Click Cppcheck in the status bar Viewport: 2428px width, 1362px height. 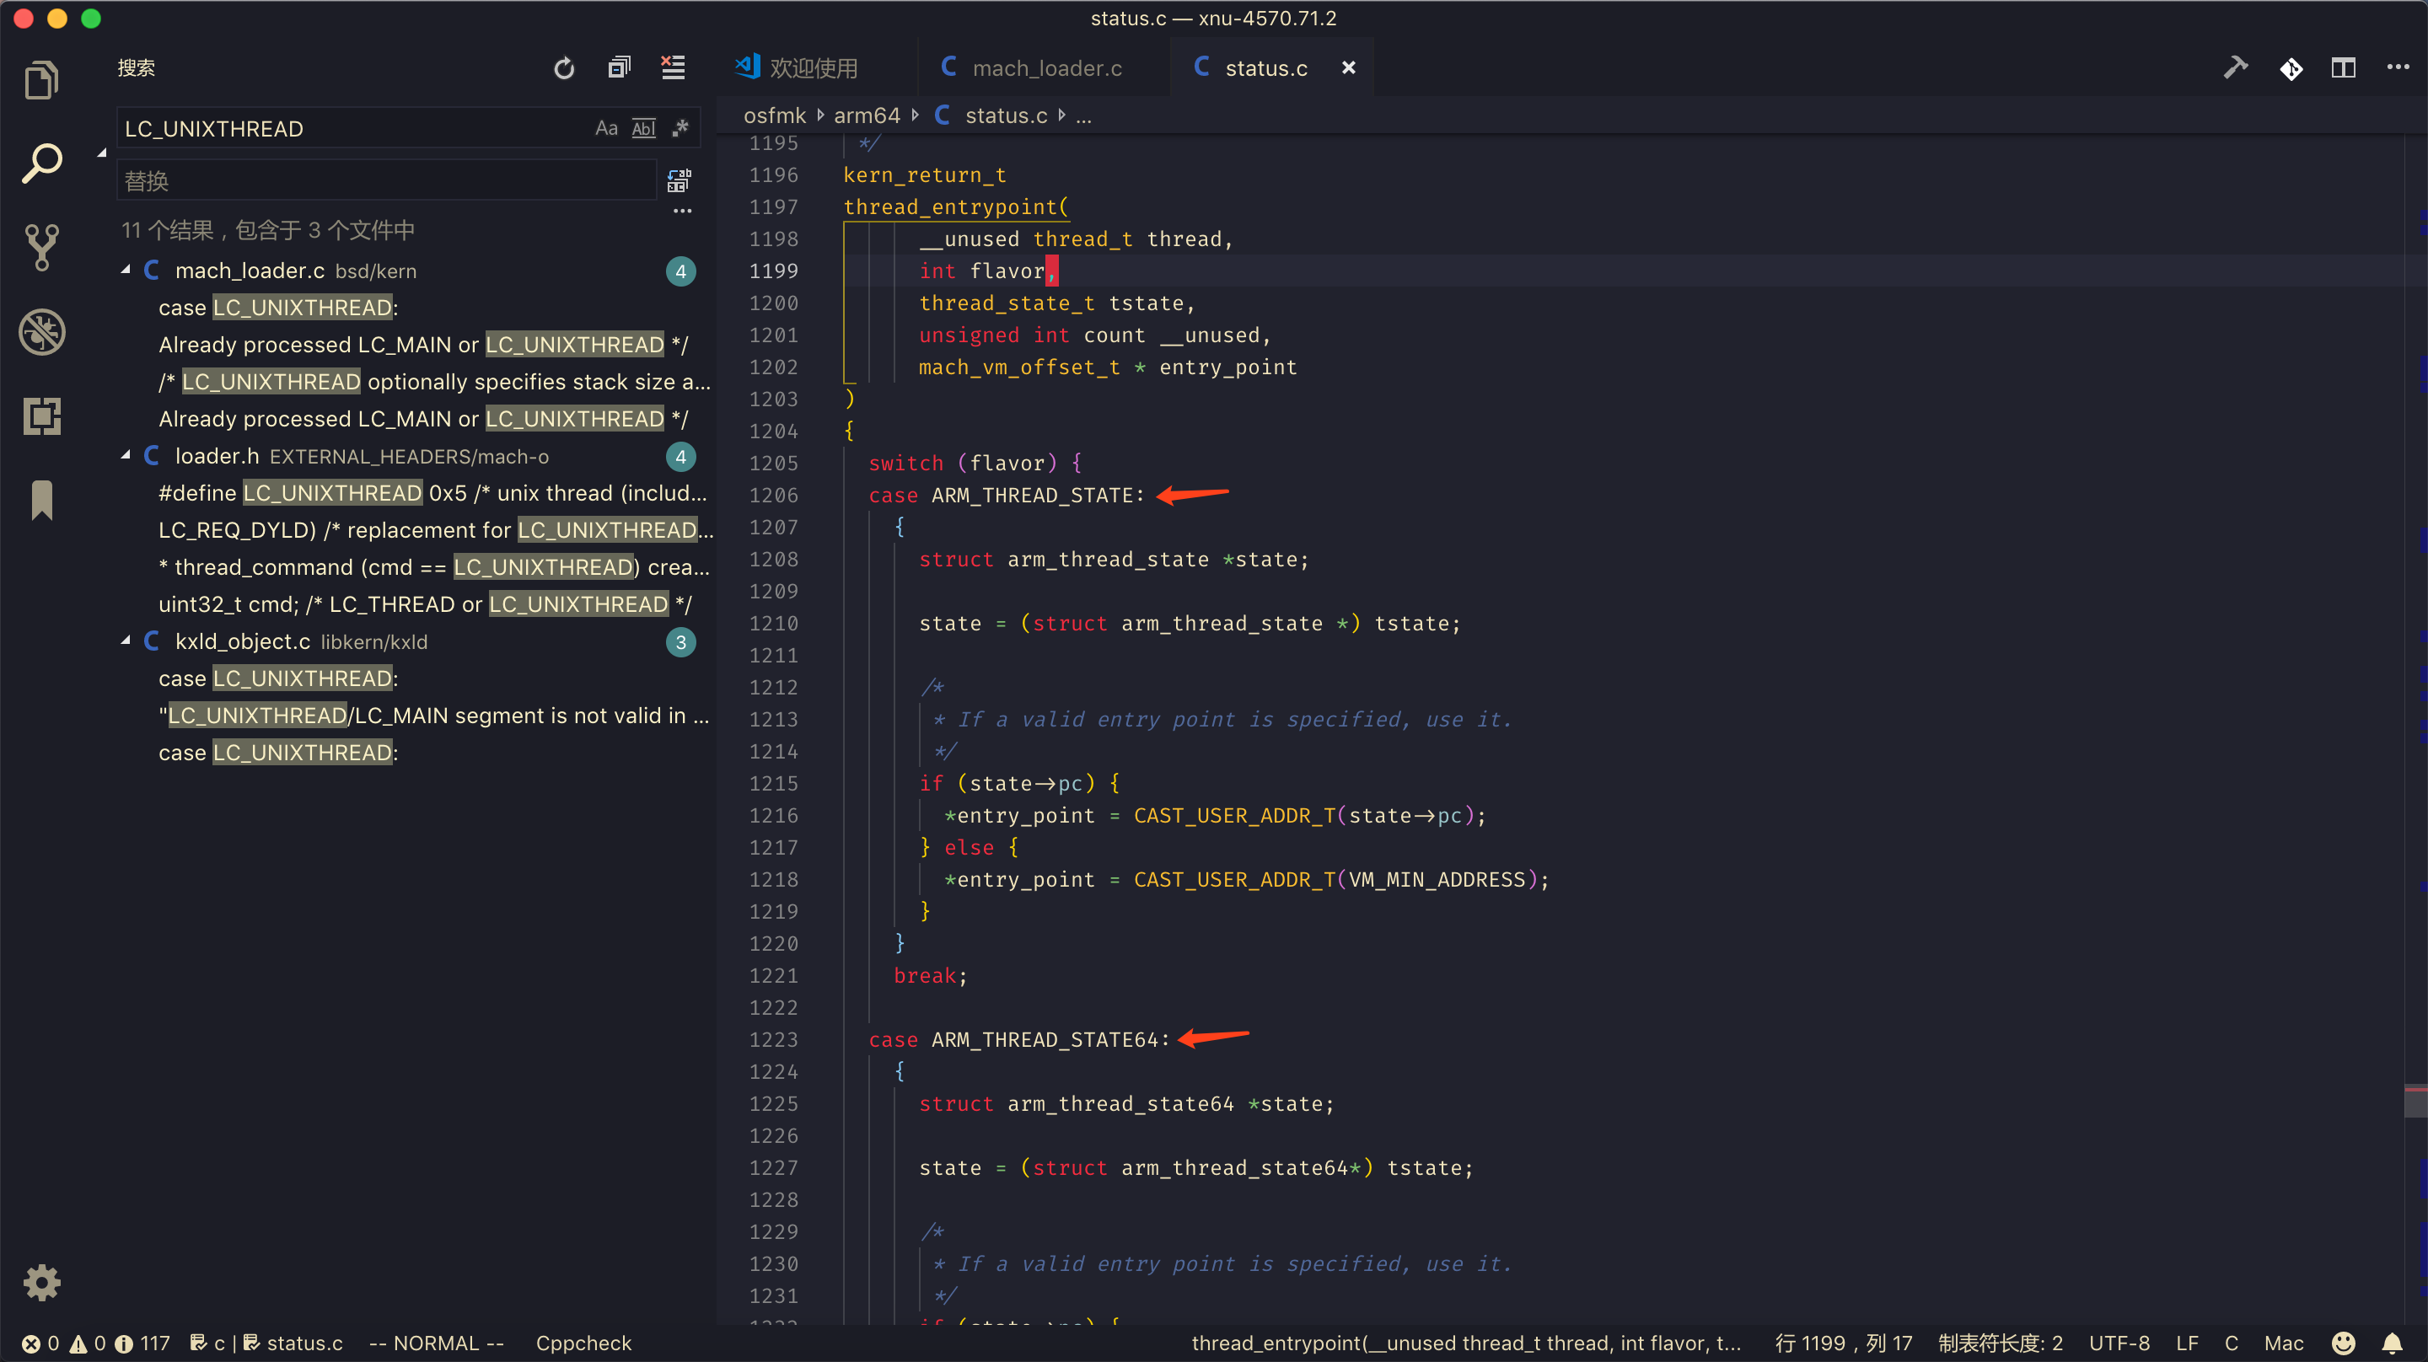click(x=583, y=1343)
